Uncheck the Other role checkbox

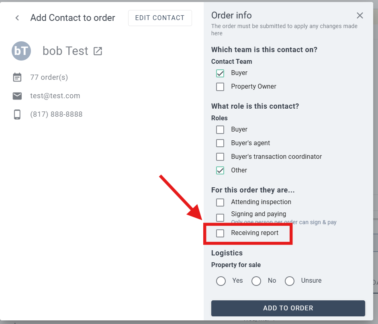220,170
